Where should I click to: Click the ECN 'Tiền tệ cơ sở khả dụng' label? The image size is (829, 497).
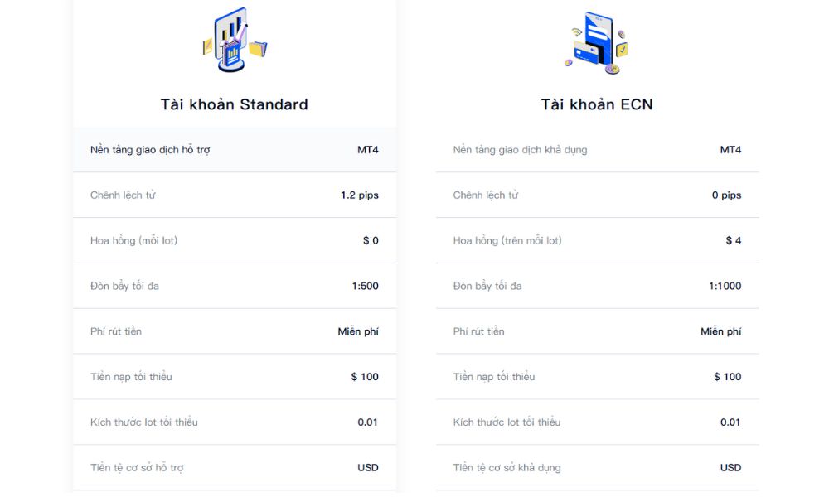(507, 468)
